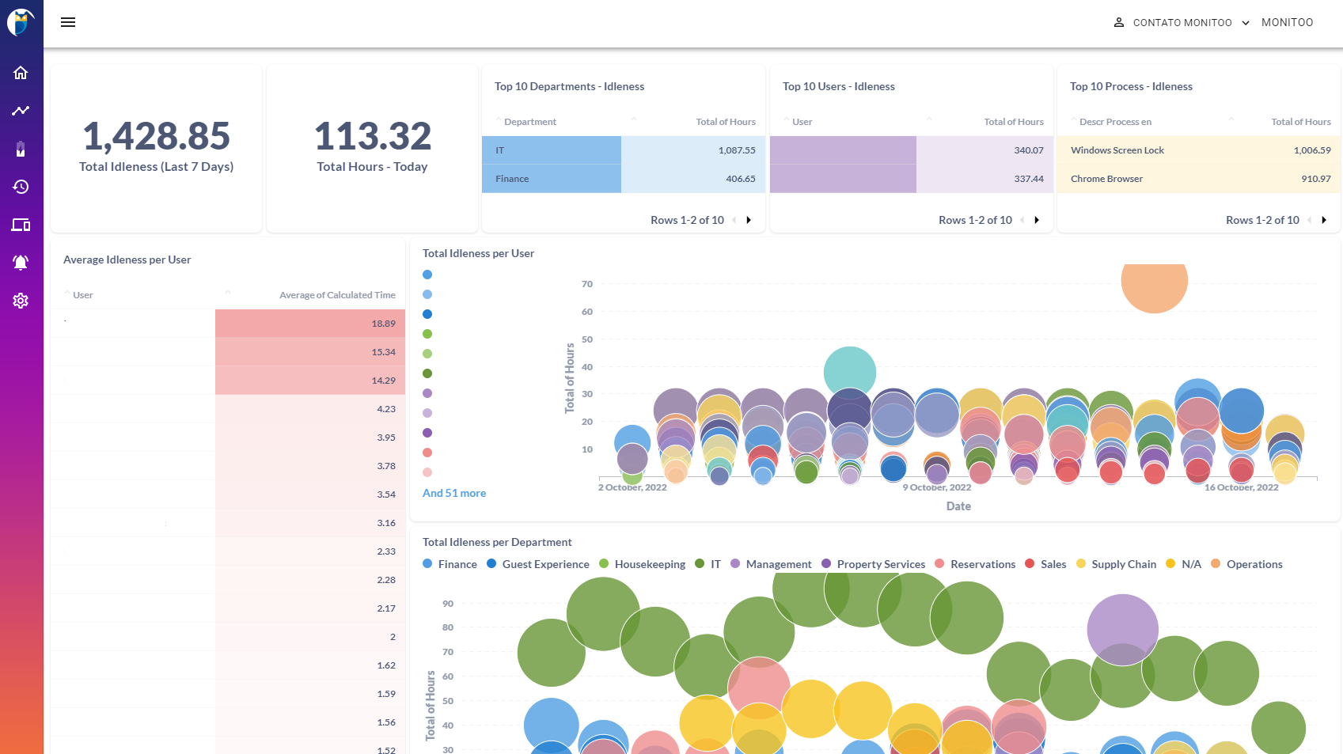Open the battery/productivity sidebar icon

coord(21,149)
